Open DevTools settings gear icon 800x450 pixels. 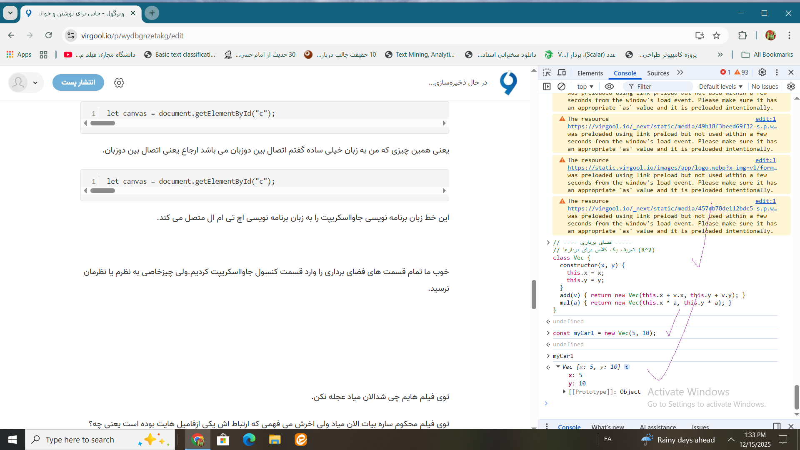[762, 72]
